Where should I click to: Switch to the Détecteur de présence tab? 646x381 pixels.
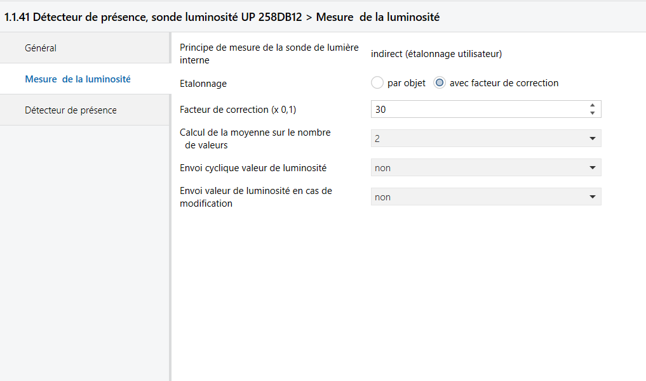[x=71, y=110]
